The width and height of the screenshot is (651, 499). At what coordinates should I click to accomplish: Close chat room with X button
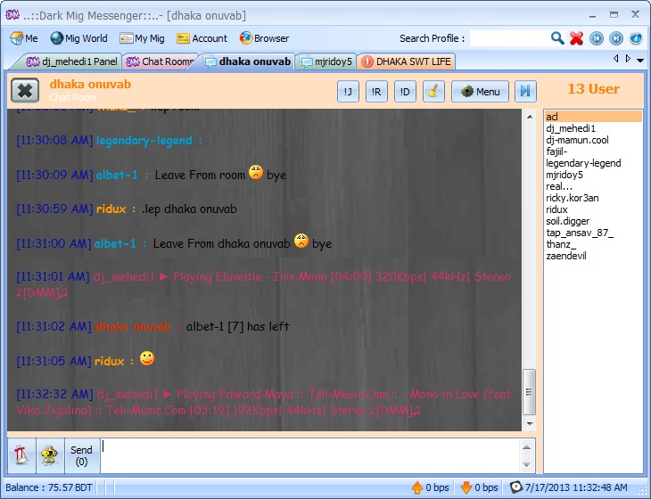point(25,90)
